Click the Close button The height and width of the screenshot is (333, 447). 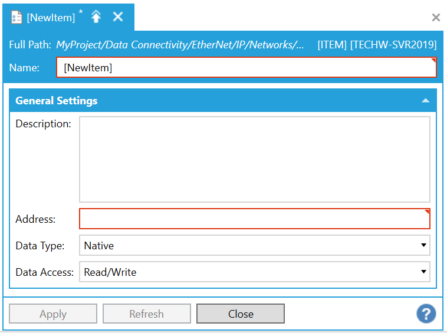241,314
